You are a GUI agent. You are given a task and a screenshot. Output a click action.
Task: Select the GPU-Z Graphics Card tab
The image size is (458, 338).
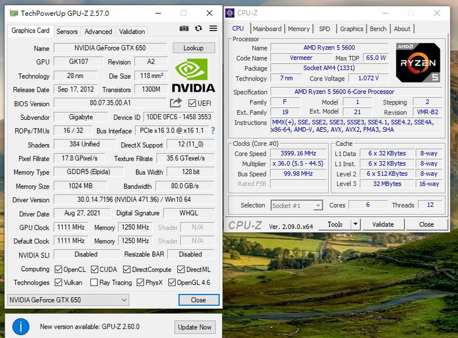(31, 31)
